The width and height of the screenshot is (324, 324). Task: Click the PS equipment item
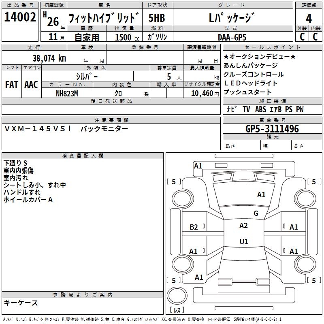tap(289, 109)
